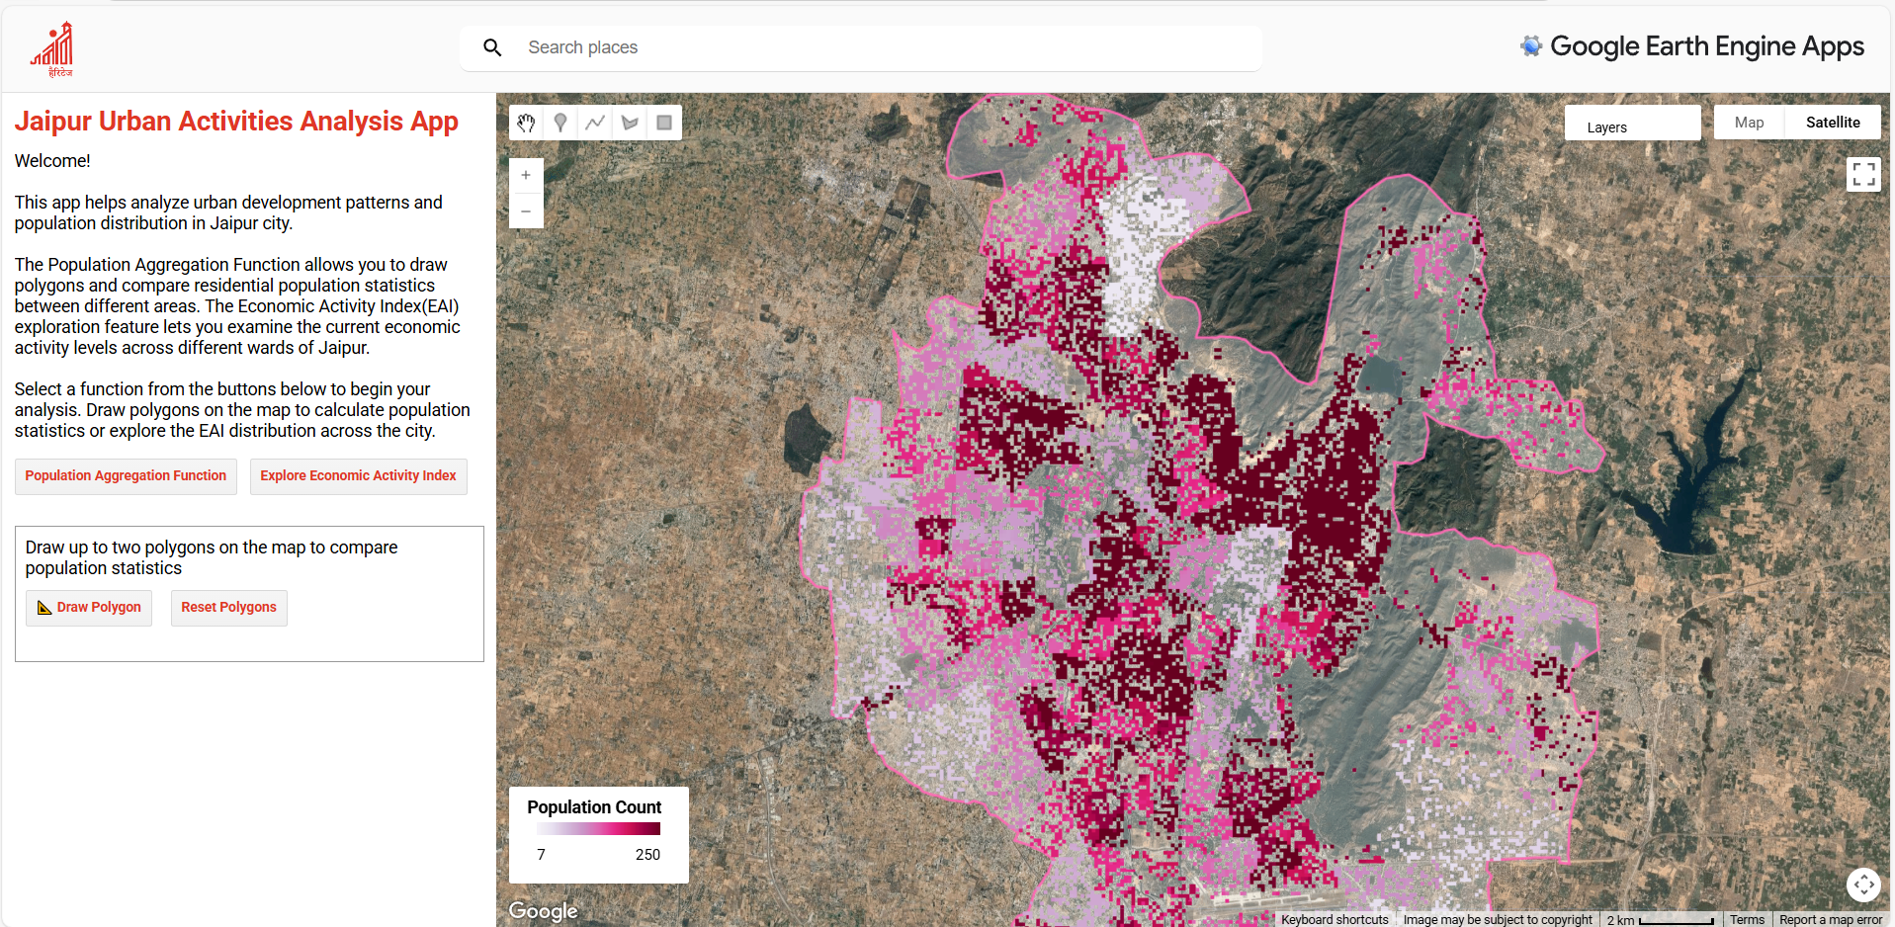Click Reset Polygons button

coord(228,607)
